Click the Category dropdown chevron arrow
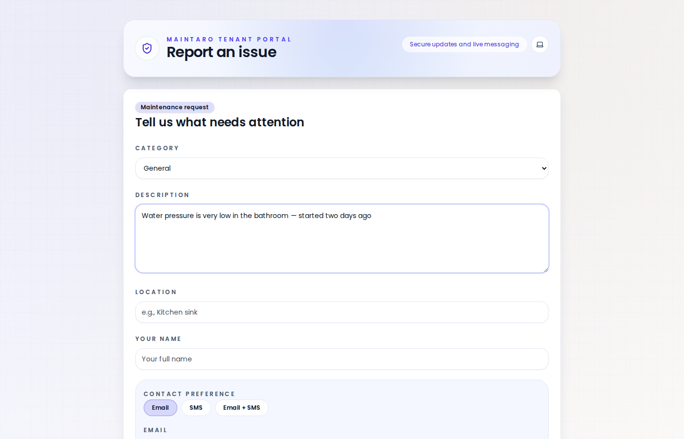The height and width of the screenshot is (439, 684). (544, 168)
